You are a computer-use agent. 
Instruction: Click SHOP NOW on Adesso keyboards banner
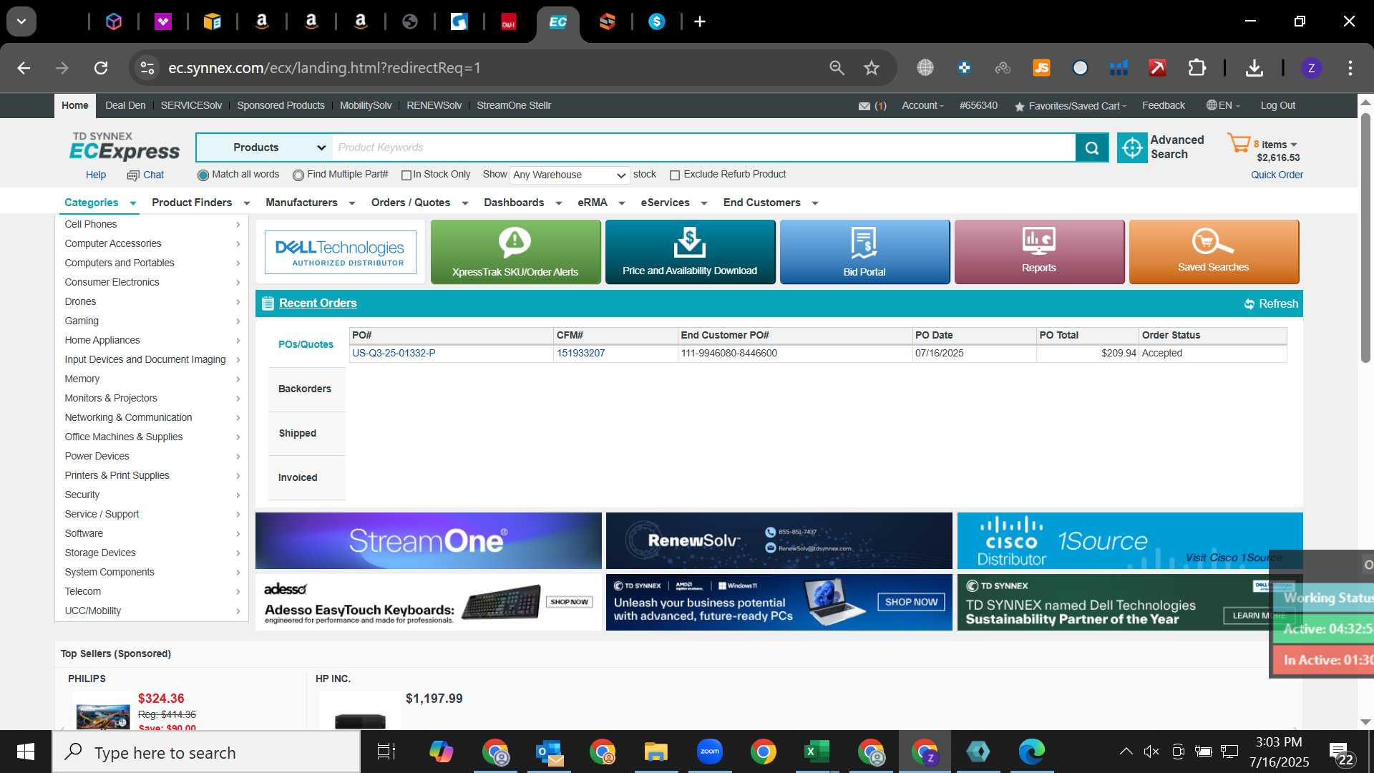click(x=569, y=602)
